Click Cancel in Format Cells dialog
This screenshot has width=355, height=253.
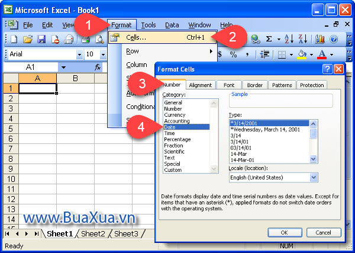(324, 233)
